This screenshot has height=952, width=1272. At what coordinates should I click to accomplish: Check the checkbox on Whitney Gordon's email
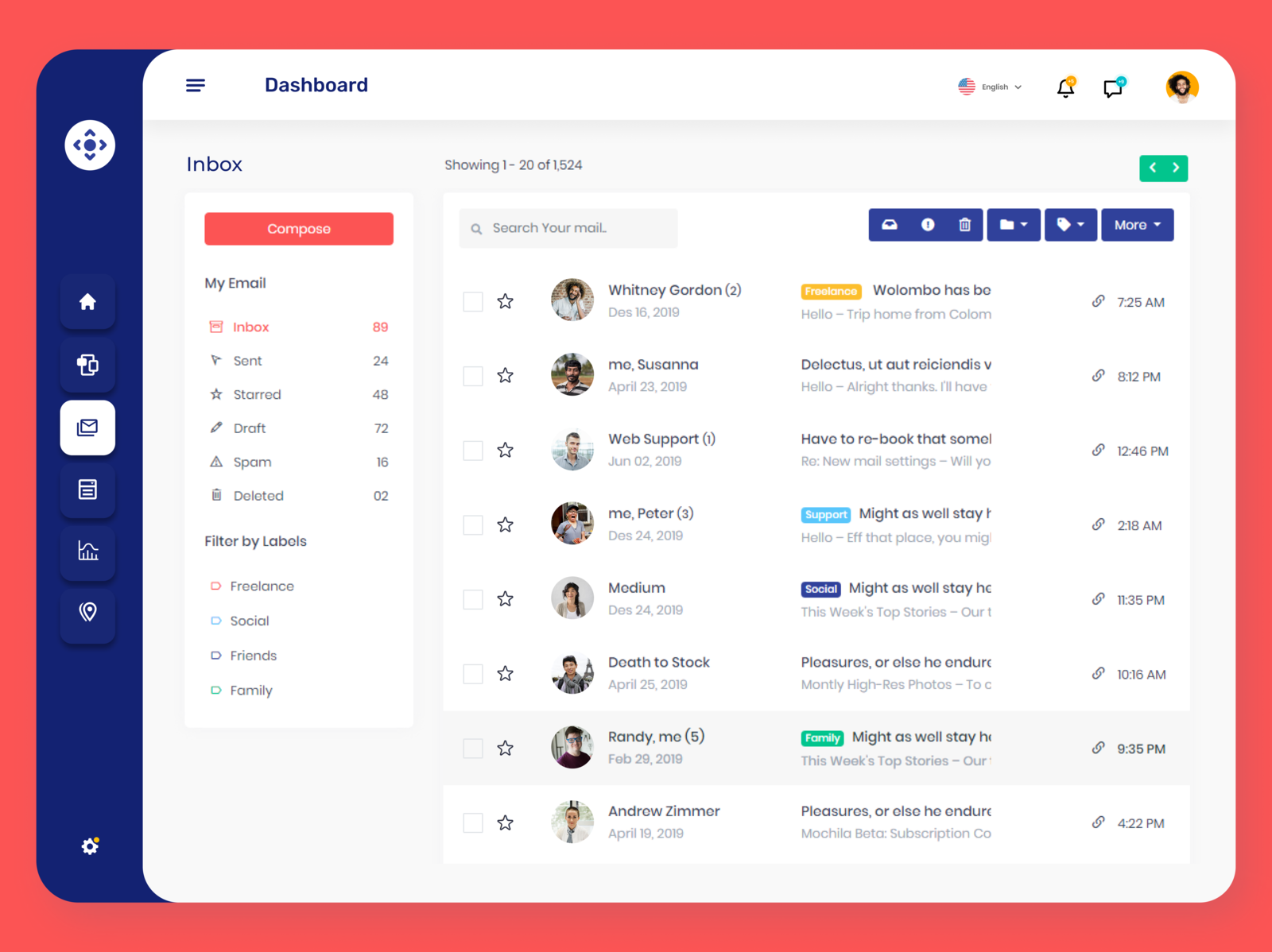click(x=472, y=301)
